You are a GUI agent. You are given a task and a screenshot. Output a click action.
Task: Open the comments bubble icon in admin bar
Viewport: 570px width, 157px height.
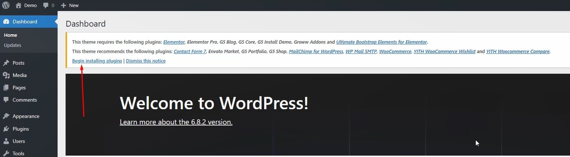click(x=46, y=6)
